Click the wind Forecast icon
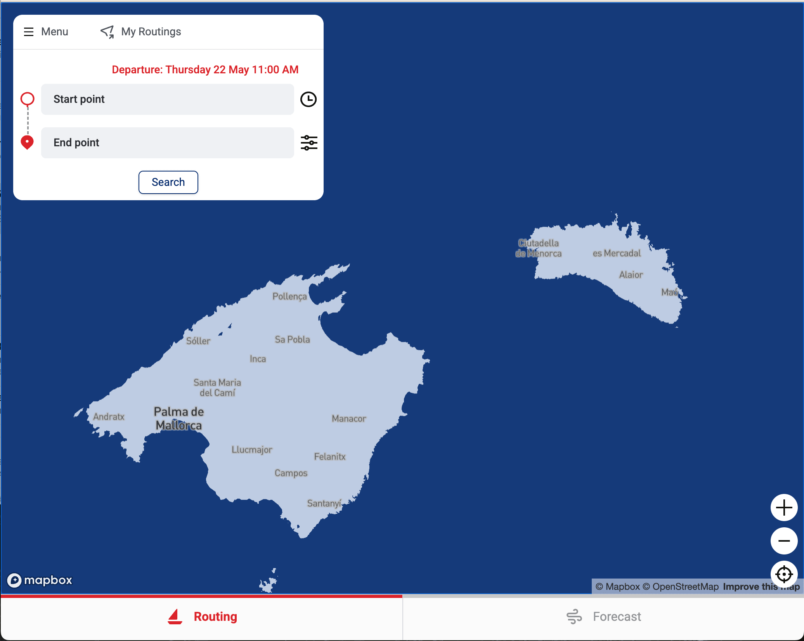Screen dimensions: 804x641 574,617
